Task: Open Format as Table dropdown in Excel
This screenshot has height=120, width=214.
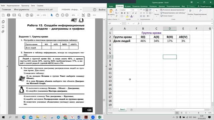Action: (173, 13)
